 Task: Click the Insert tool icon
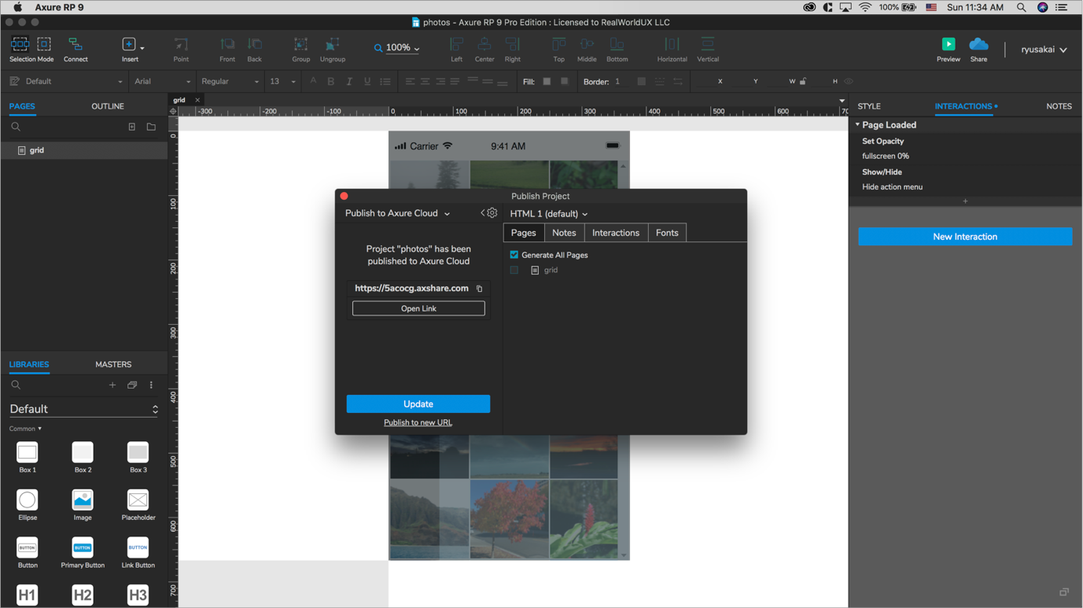129,44
